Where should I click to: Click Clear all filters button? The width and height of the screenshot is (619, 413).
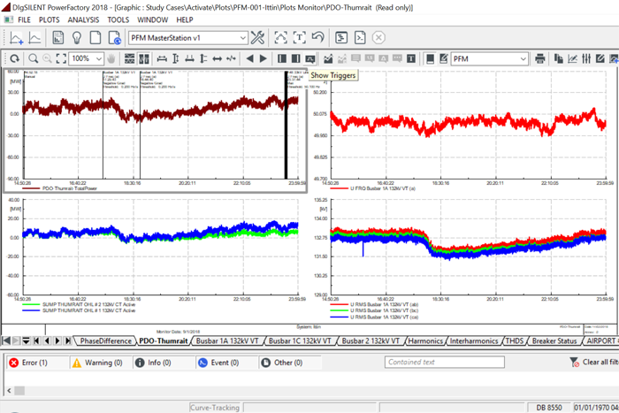(587, 362)
